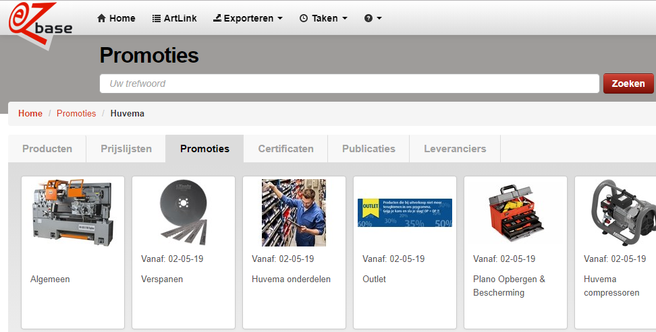656x332 pixels.
Task: Click the house icon beside Home
Action: click(x=101, y=18)
